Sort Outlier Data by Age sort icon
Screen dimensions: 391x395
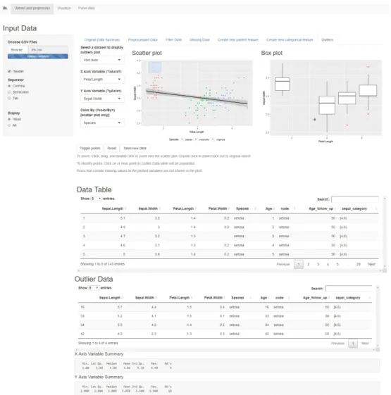point(269,298)
